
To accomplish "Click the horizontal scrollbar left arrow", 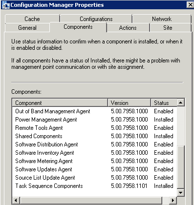I will 16,200.
